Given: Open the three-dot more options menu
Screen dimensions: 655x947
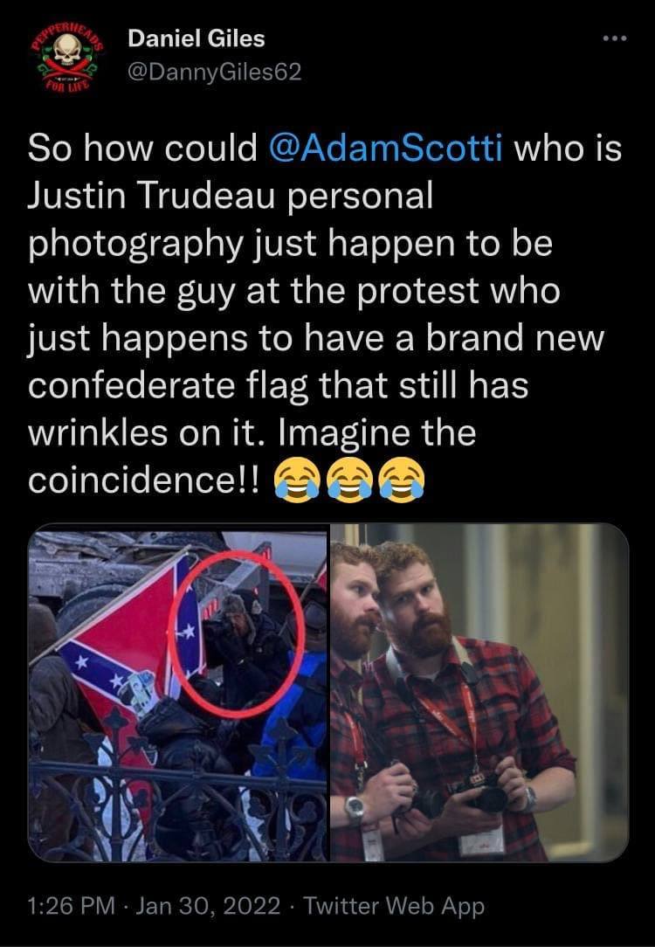Looking at the screenshot, I should (615, 38).
